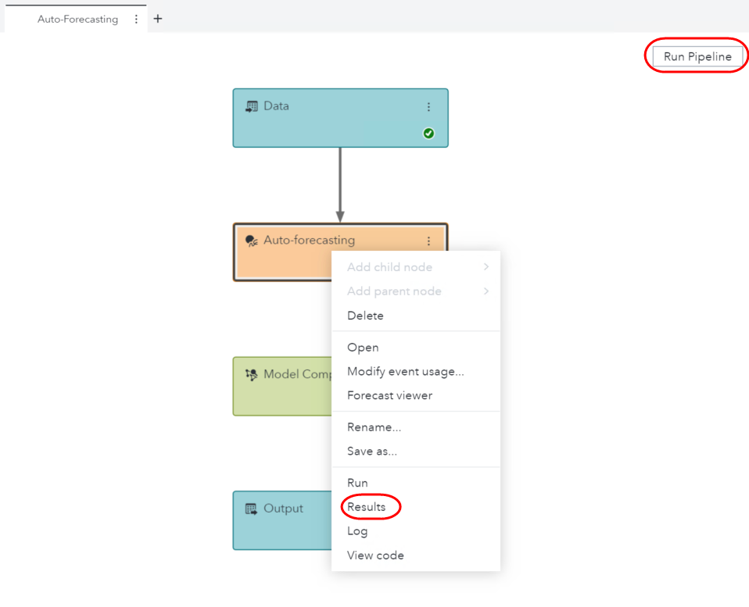Click the Output node table icon
749x607 pixels.
point(252,509)
